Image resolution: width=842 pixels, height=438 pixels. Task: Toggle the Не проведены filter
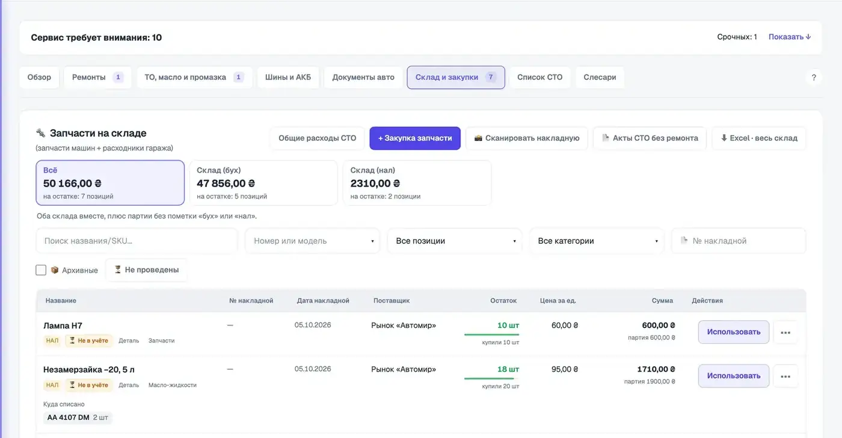pos(147,270)
